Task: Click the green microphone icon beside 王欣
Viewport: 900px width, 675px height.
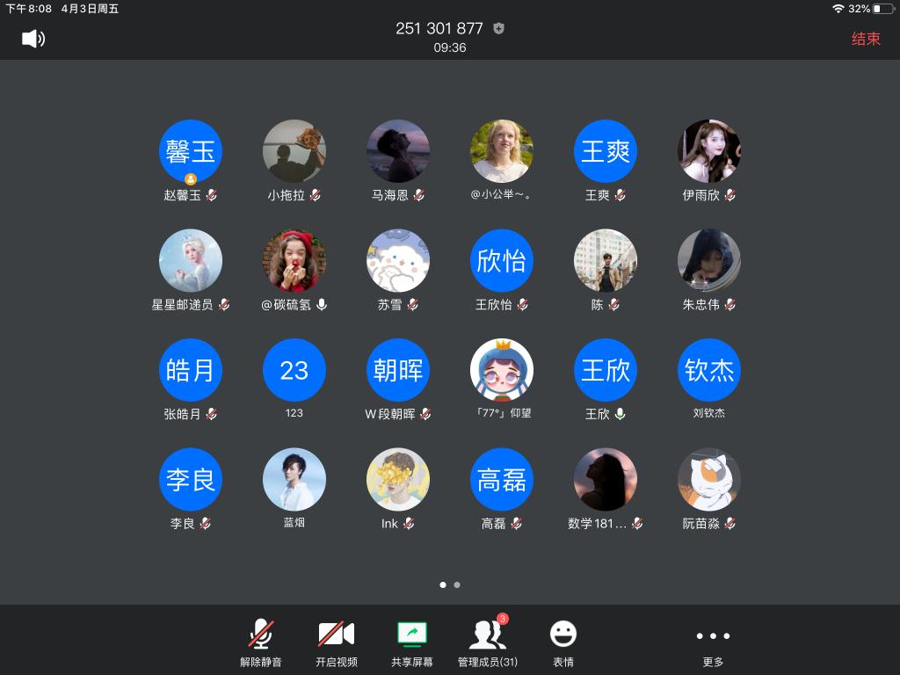Action: 621,413
